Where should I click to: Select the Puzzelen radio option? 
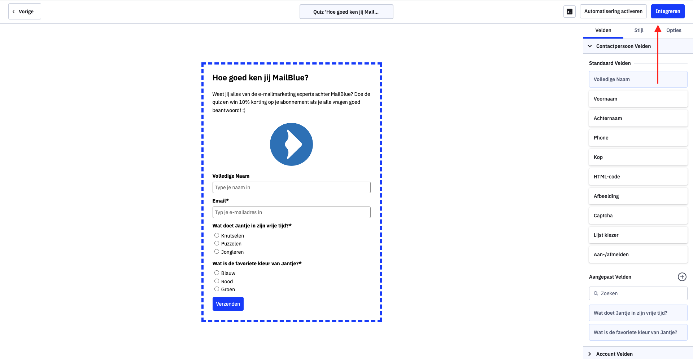217,243
